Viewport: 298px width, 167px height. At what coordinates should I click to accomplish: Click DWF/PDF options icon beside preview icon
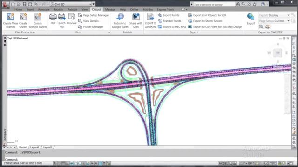pos(267,27)
